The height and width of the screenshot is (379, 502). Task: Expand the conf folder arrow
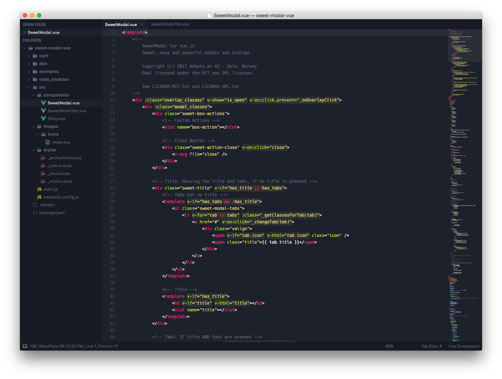click(x=29, y=56)
